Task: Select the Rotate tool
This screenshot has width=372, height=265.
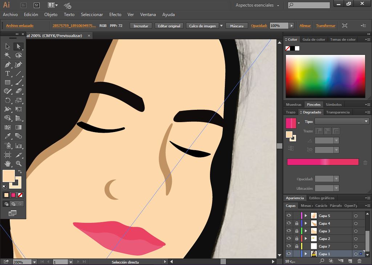Action: (8, 100)
